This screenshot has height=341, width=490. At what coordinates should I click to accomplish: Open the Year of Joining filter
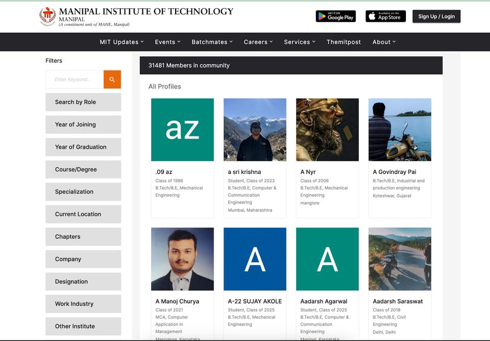tap(83, 125)
